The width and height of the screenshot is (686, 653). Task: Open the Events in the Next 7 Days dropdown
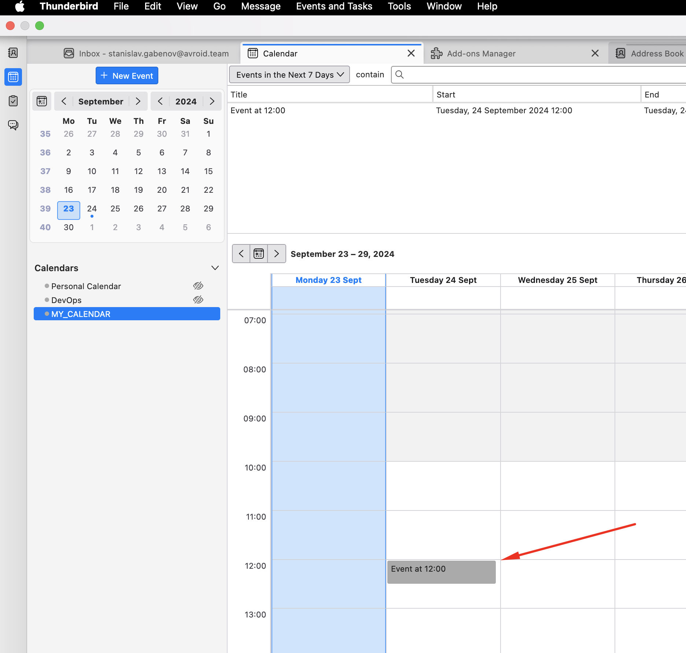(289, 75)
